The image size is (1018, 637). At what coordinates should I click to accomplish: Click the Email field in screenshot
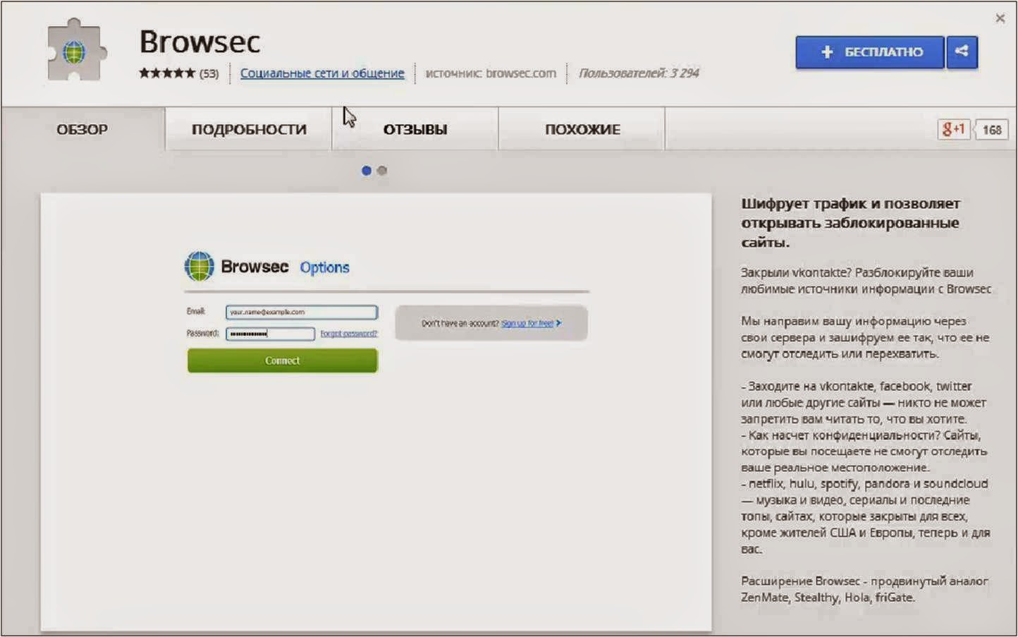point(302,312)
